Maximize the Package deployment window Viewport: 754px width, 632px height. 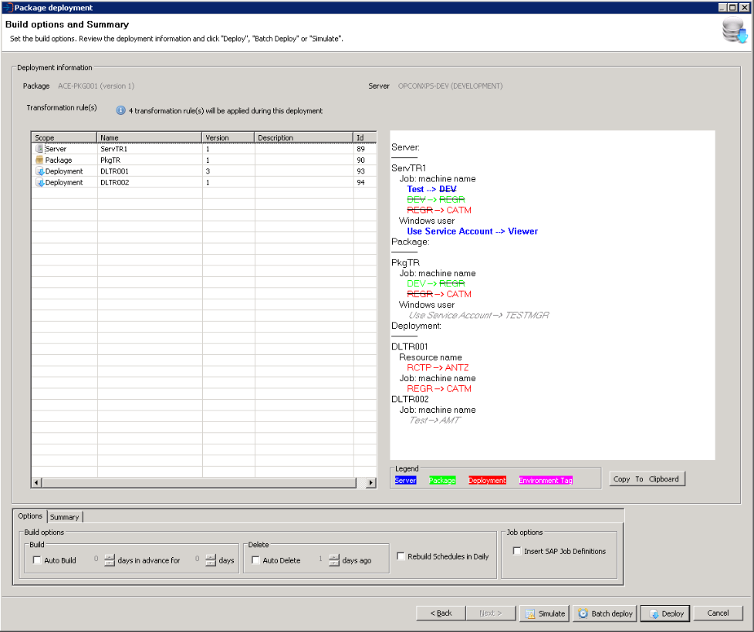pos(732,7)
